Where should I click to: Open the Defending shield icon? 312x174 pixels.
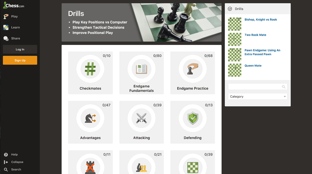point(193,118)
